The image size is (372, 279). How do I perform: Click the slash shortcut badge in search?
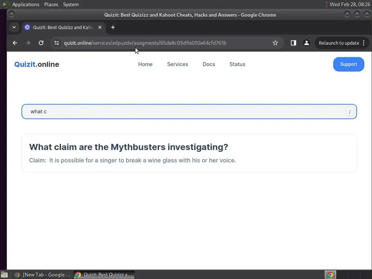tap(350, 112)
